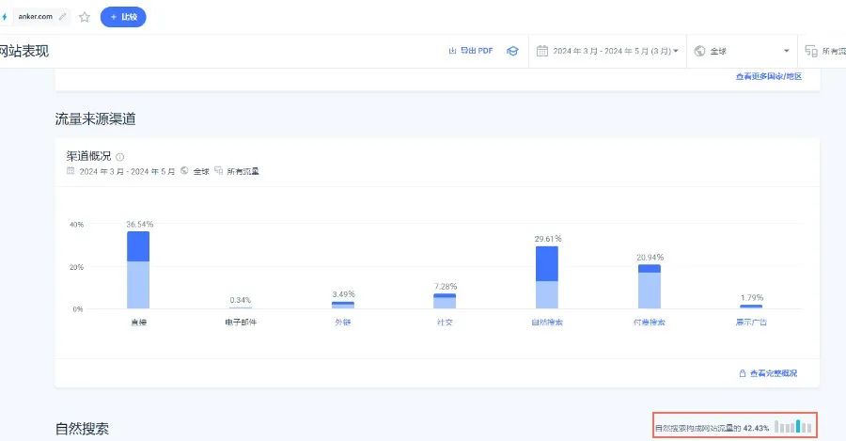
Task: Click the referral bar 3.49%
Action: [343, 305]
